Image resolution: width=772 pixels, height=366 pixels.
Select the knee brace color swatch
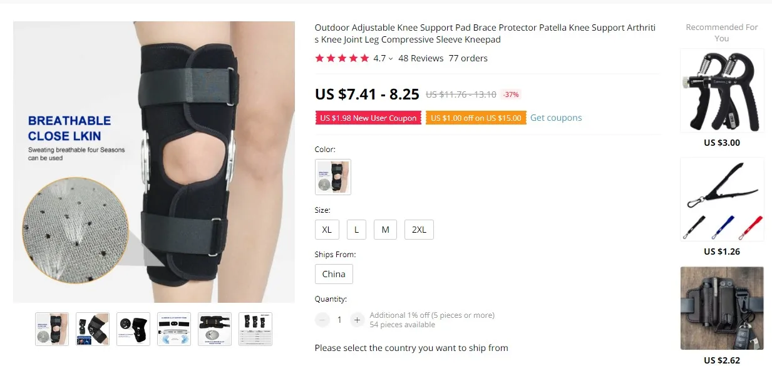click(333, 177)
